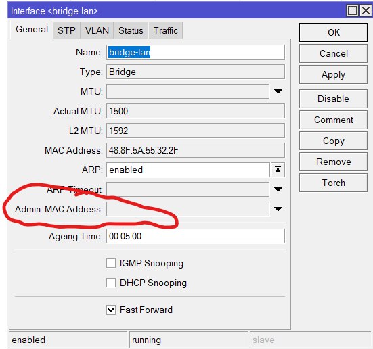This screenshot has width=373, height=349.
Task: Open the Traffic tab
Action: click(x=166, y=30)
